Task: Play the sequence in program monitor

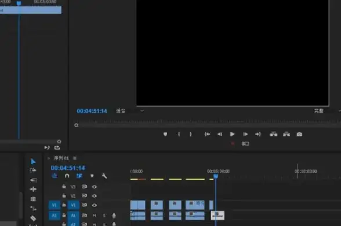Action: click(x=232, y=134)
